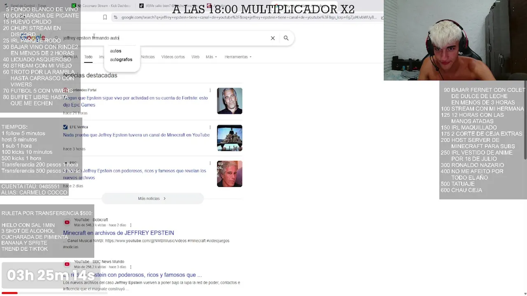Select the 'Noticias' search tab

(148, 57)
